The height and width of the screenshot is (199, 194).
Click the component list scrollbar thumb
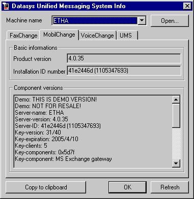coord(176,115)
